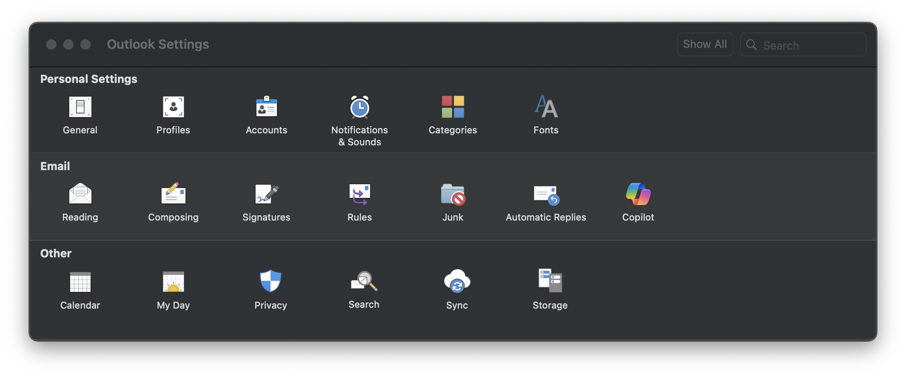
Task: Open the Rules settings icon
Action: pyautogui.click(x=360, y=194)
